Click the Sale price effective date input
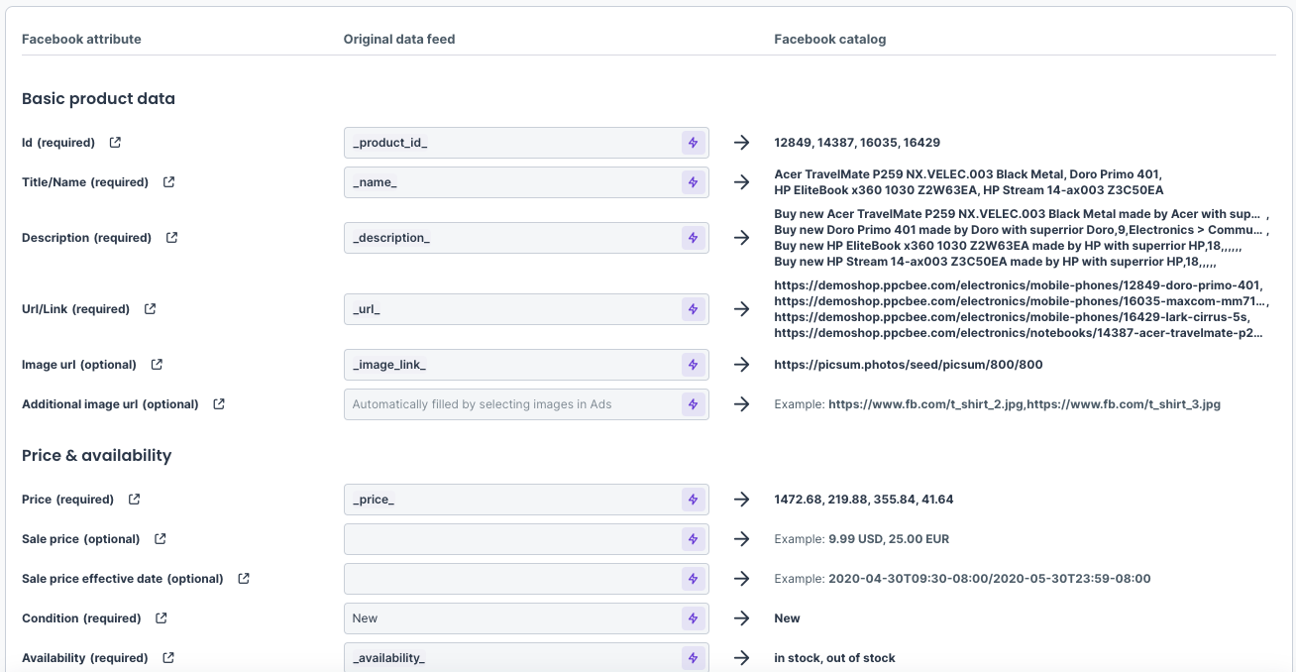The width and height of the screenshot is (1296, 672). pos(510,579)
